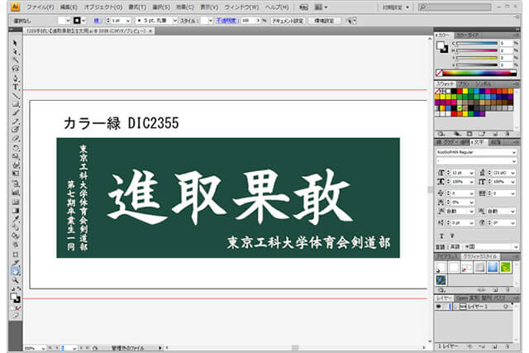Apply the blue gradient graphic style thumbnail

pos(493,267)
